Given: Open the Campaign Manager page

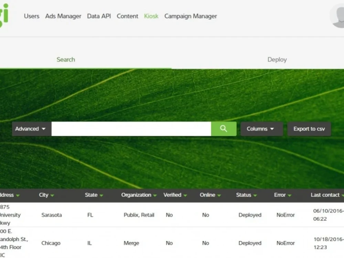Looking at the screenshot, I should 191,16.
